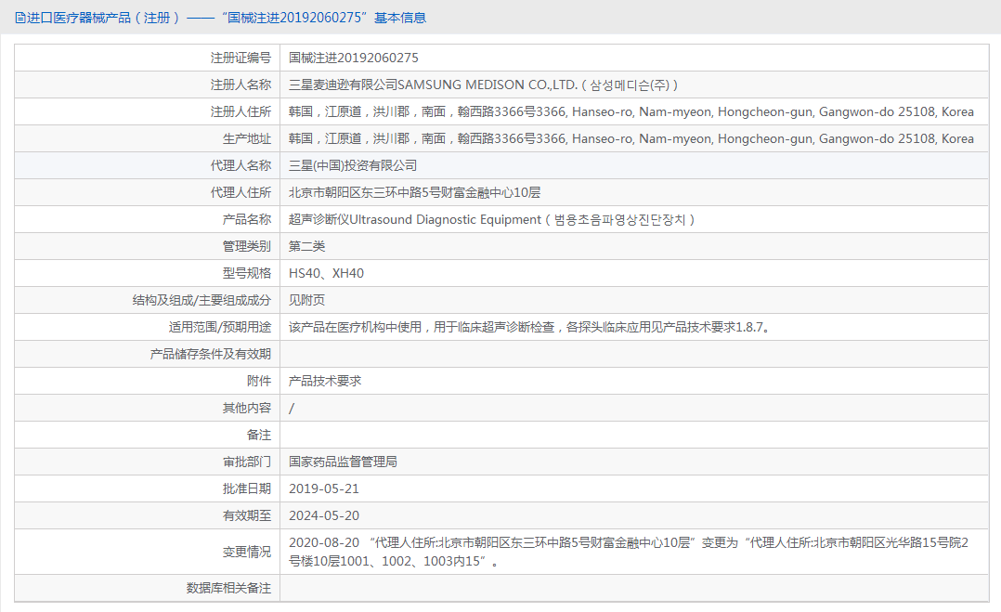Click the value 产品技术要求 in the 附件 row
The width and height of the screenshot is (1001, 612).
(325, 381)
